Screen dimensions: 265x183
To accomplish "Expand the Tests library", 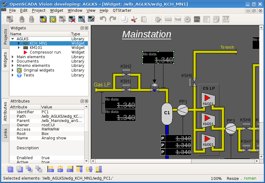I will point(13,75).
